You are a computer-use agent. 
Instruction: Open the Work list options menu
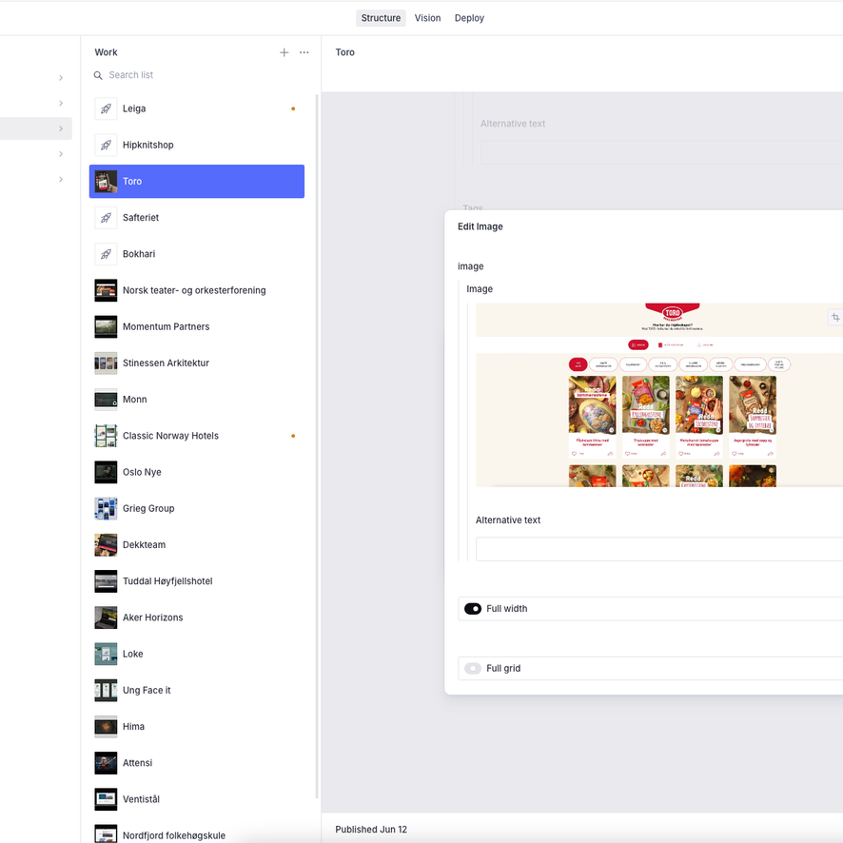(304, 52)
